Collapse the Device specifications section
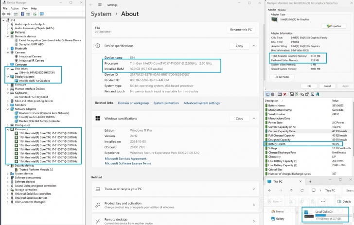354x225 pixels. tap(254, 46)
